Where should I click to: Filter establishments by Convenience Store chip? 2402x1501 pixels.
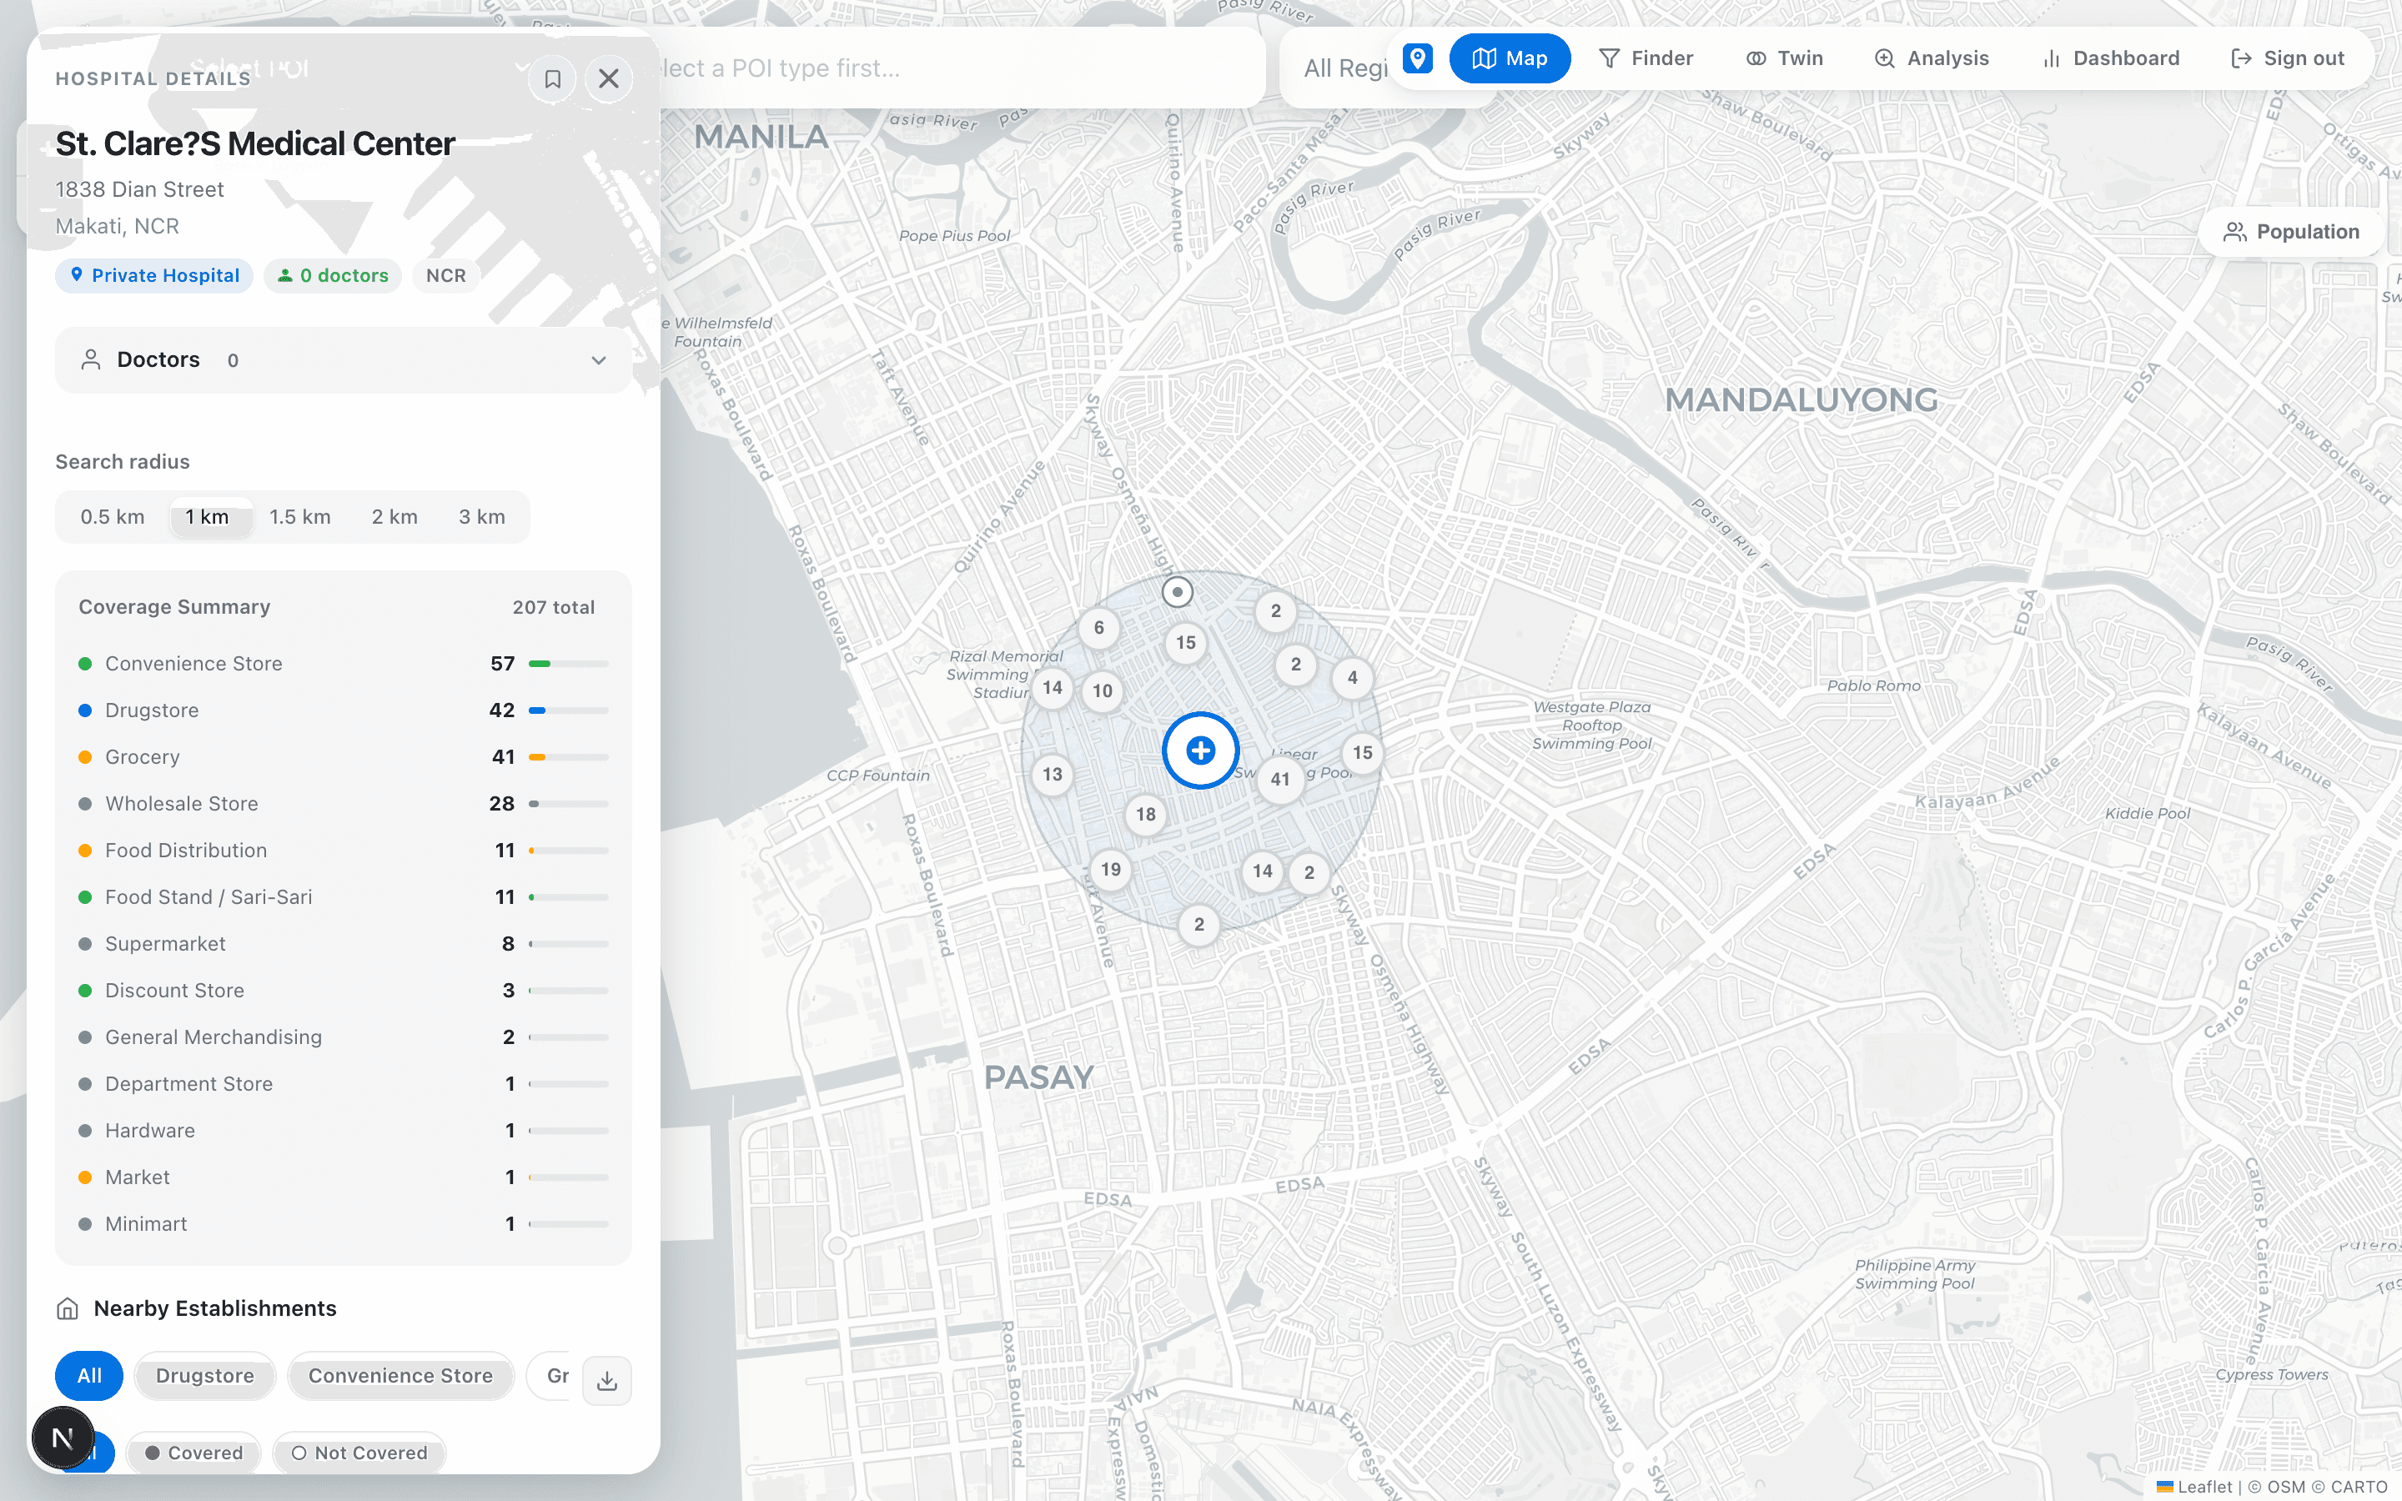pos(400,1376)
